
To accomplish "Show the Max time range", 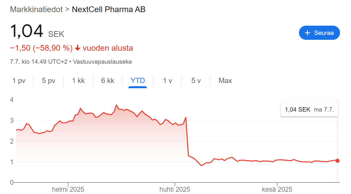I will point(225,81).
